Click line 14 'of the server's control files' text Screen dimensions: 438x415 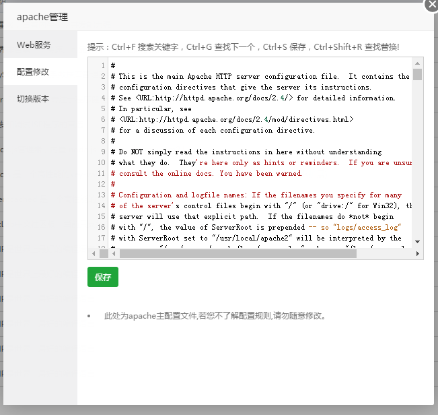261,205
